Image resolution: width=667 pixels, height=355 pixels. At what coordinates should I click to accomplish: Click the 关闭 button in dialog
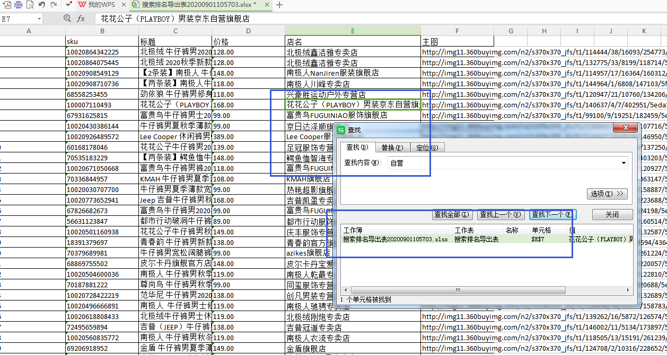coord(612,215)
